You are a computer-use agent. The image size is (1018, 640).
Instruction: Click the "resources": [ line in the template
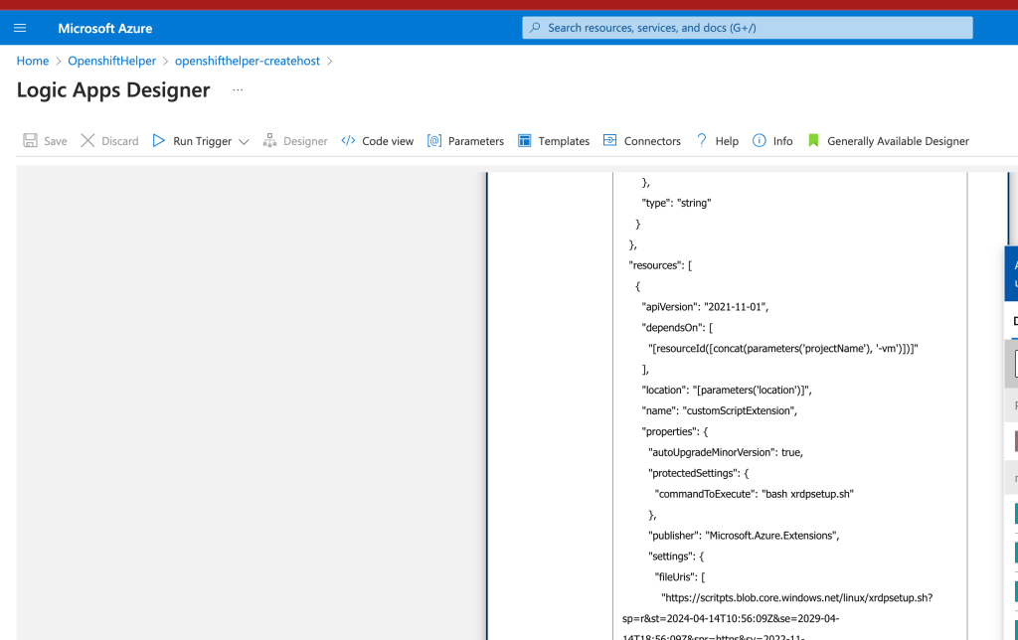[x=660, y=265]
